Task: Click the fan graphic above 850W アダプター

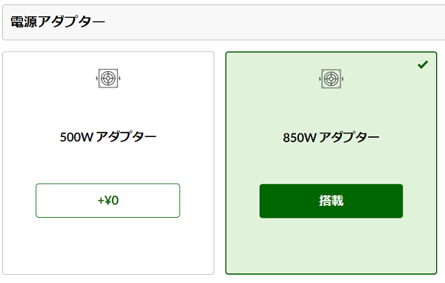Action: (x=332, y=79)
